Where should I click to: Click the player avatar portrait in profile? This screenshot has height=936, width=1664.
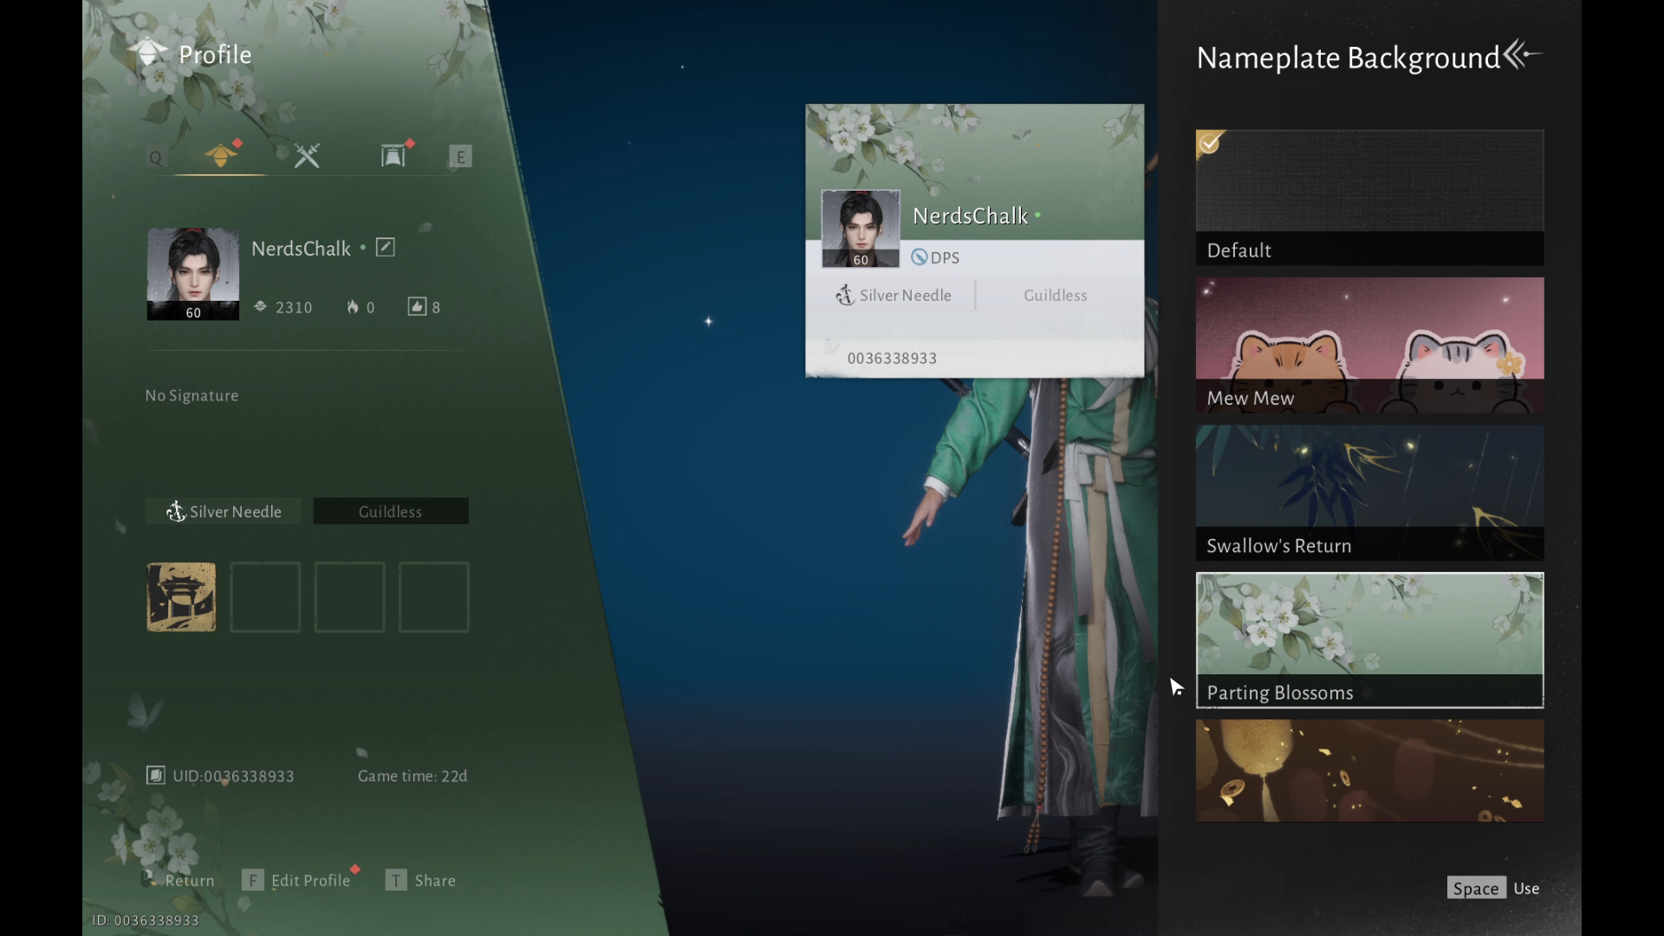pyautogui.click(x=192, y=273)
